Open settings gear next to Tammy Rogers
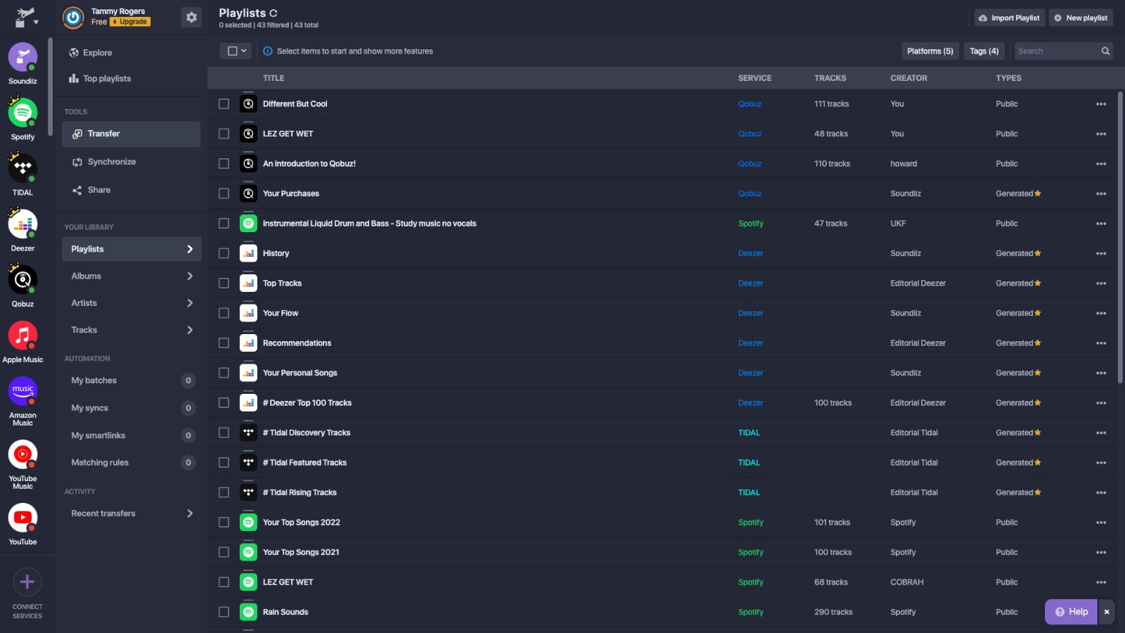The image size is (1125, 633). pyautogui.click(x=191, y=17)
